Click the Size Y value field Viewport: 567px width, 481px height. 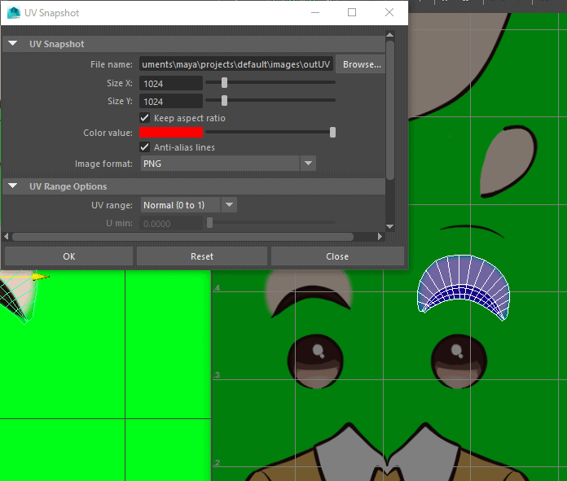tap(171, 101)
